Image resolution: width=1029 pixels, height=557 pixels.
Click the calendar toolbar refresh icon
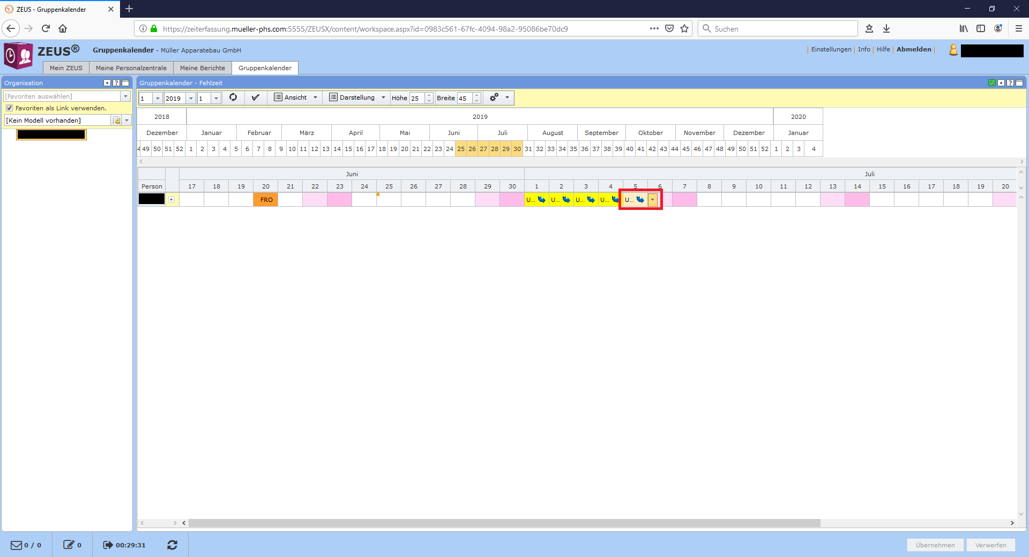point(233,97)
